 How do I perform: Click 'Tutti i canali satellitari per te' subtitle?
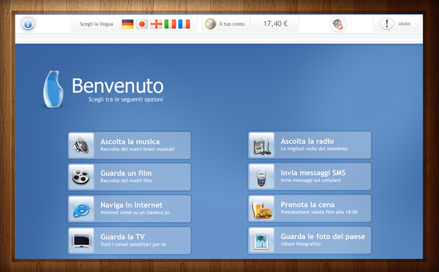[133, 244]
